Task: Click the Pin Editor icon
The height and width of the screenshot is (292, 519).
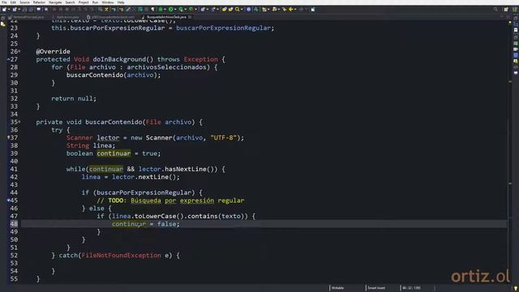Action: pos(313,9)
